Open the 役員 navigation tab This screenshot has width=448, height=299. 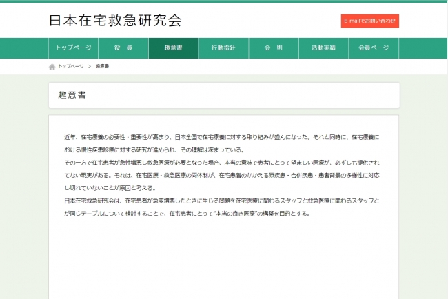[123, 48]
